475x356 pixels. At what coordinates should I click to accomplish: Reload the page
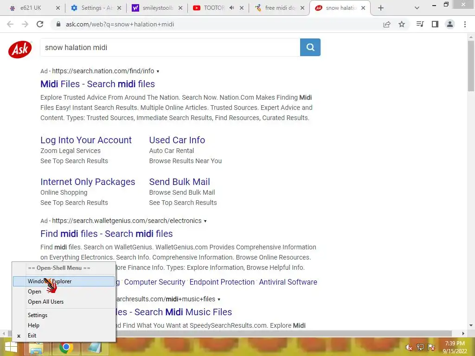40,24
